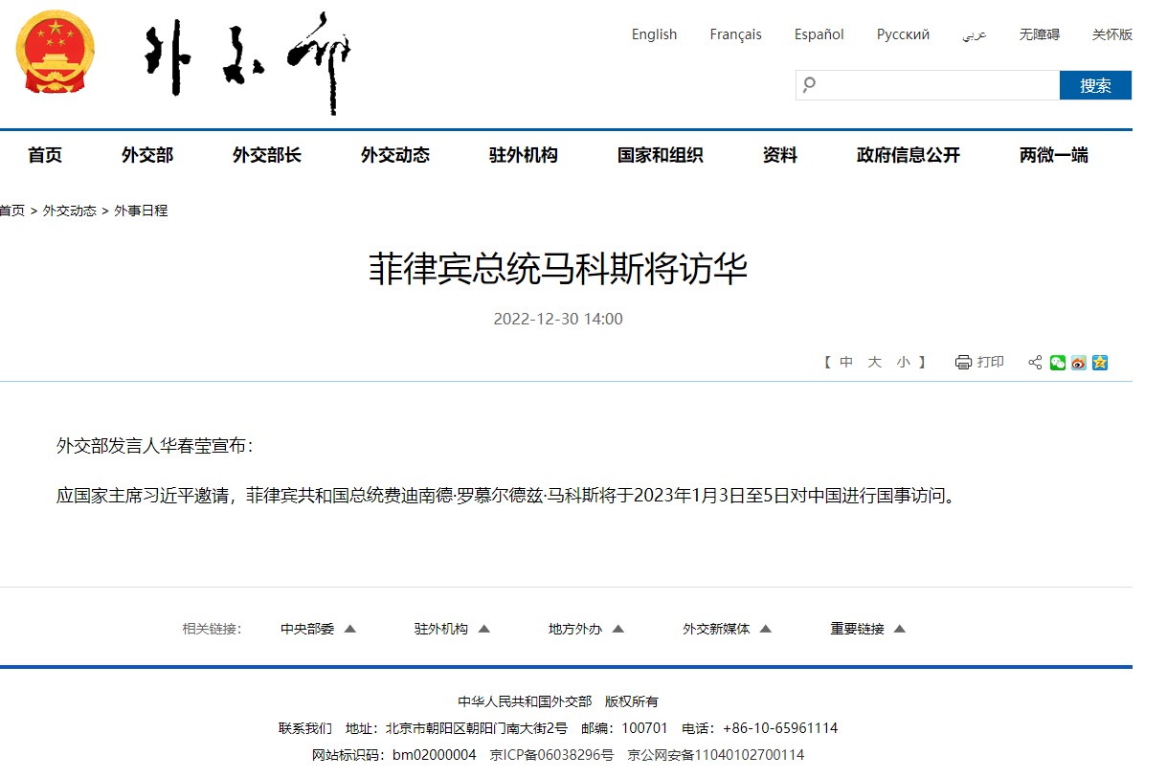Set font size to 大 (large)
Viewport: 1167px width, 778px height.
874,363
